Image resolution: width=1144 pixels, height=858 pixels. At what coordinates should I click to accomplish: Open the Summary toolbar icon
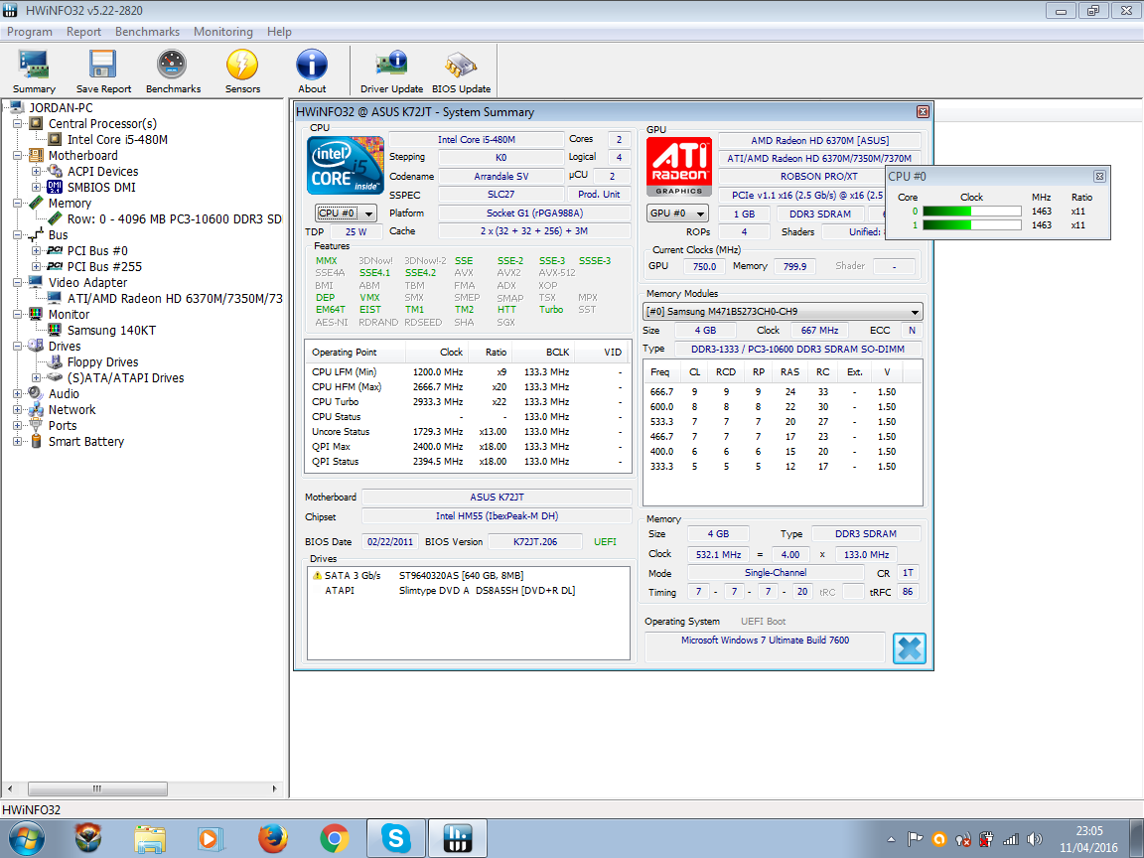tap(34, 71)
